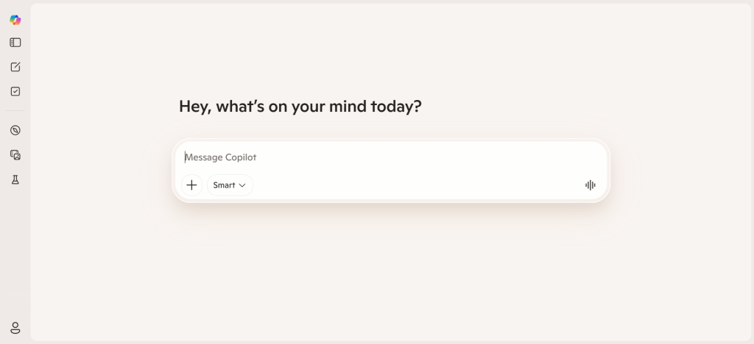754x344 pixels.
Task: Talk to Copilot via the sound-bars button
Action: pos(590,185)
